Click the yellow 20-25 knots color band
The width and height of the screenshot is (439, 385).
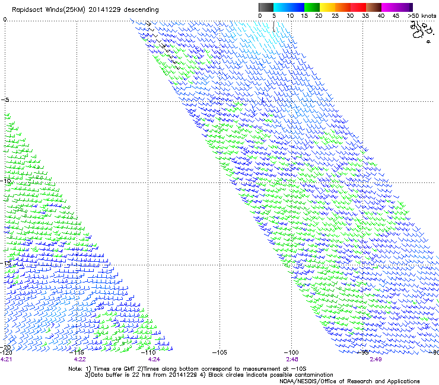(x=327, y=7)
